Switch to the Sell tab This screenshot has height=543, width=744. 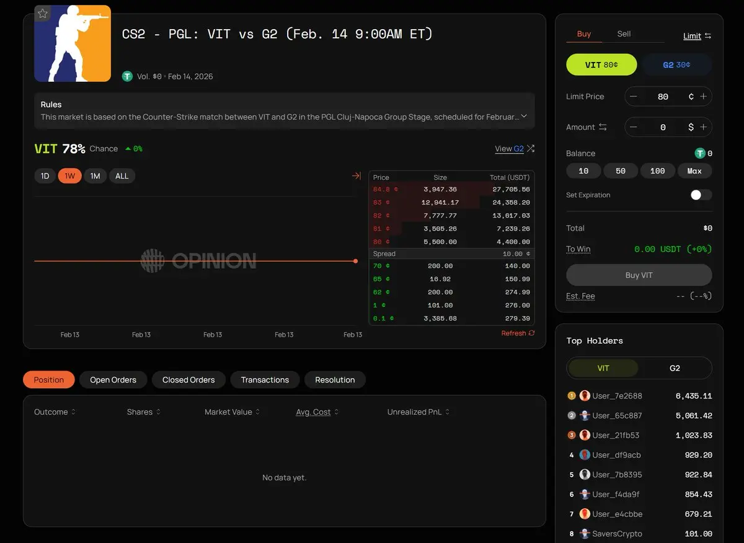coord(624,34)
